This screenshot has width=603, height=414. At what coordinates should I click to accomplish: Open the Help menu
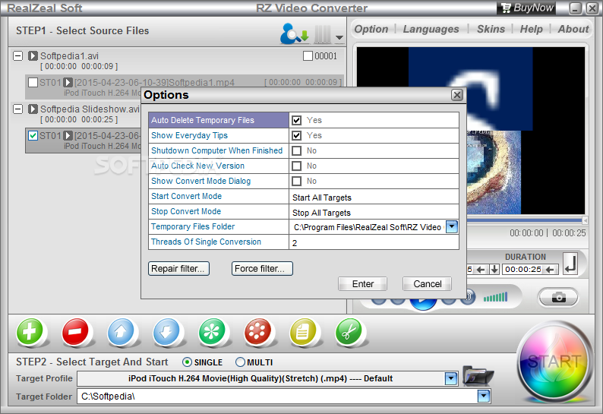(x=531, y=29)
